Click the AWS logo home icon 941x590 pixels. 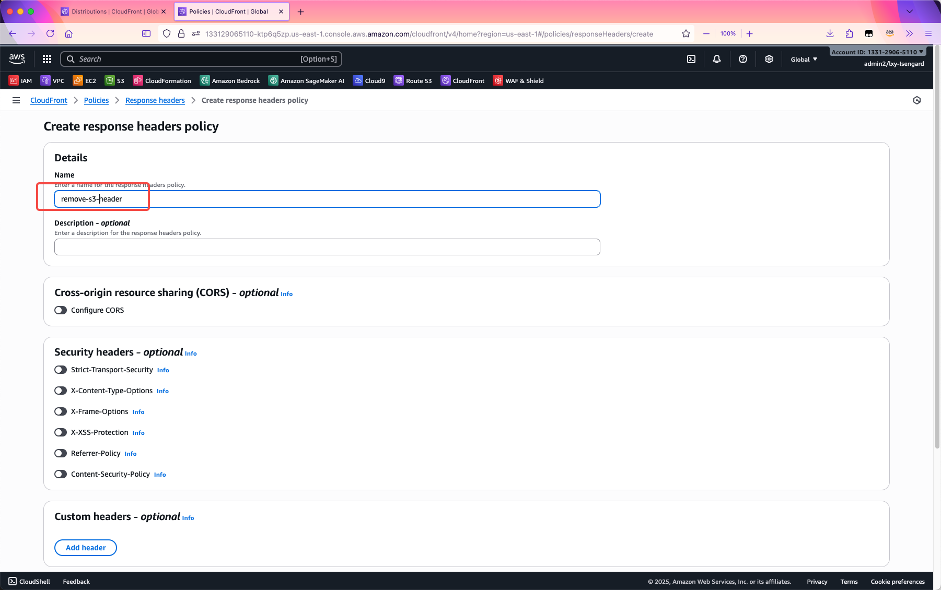17,59
